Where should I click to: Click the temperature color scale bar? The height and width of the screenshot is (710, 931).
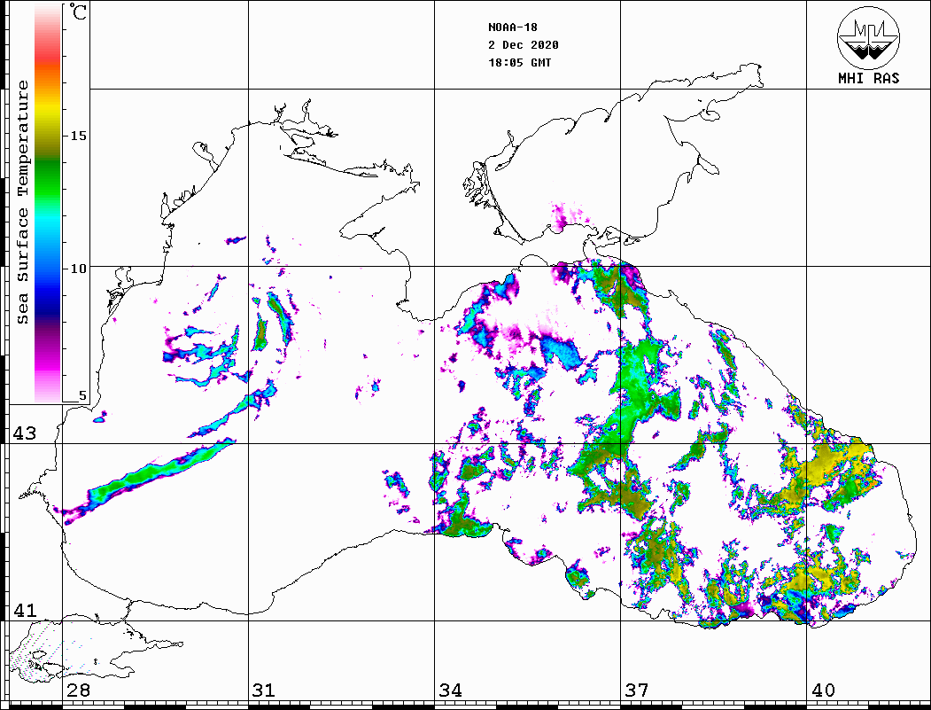(x=47, y=204)
